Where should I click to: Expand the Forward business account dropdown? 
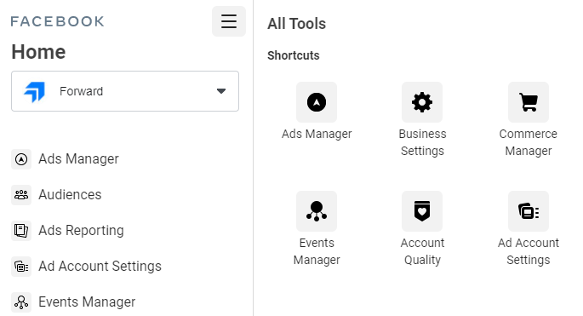click(125, 91)
